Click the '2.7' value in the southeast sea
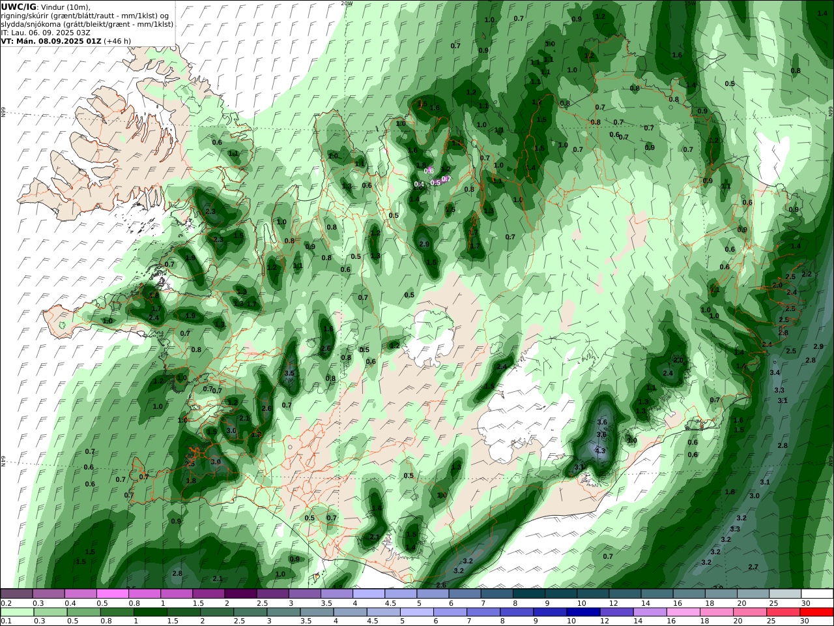 coord(753,567)
